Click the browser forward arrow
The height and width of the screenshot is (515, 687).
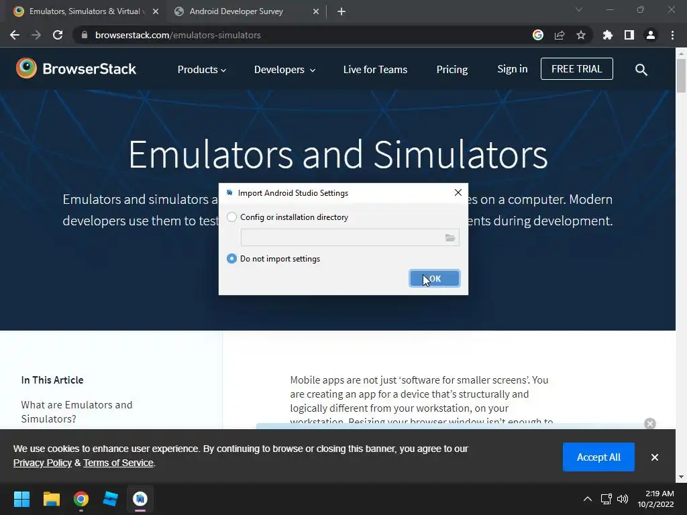click(x=36, y=35)
